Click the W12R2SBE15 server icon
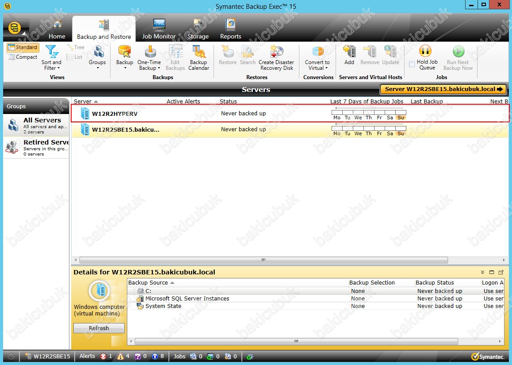 85,129
